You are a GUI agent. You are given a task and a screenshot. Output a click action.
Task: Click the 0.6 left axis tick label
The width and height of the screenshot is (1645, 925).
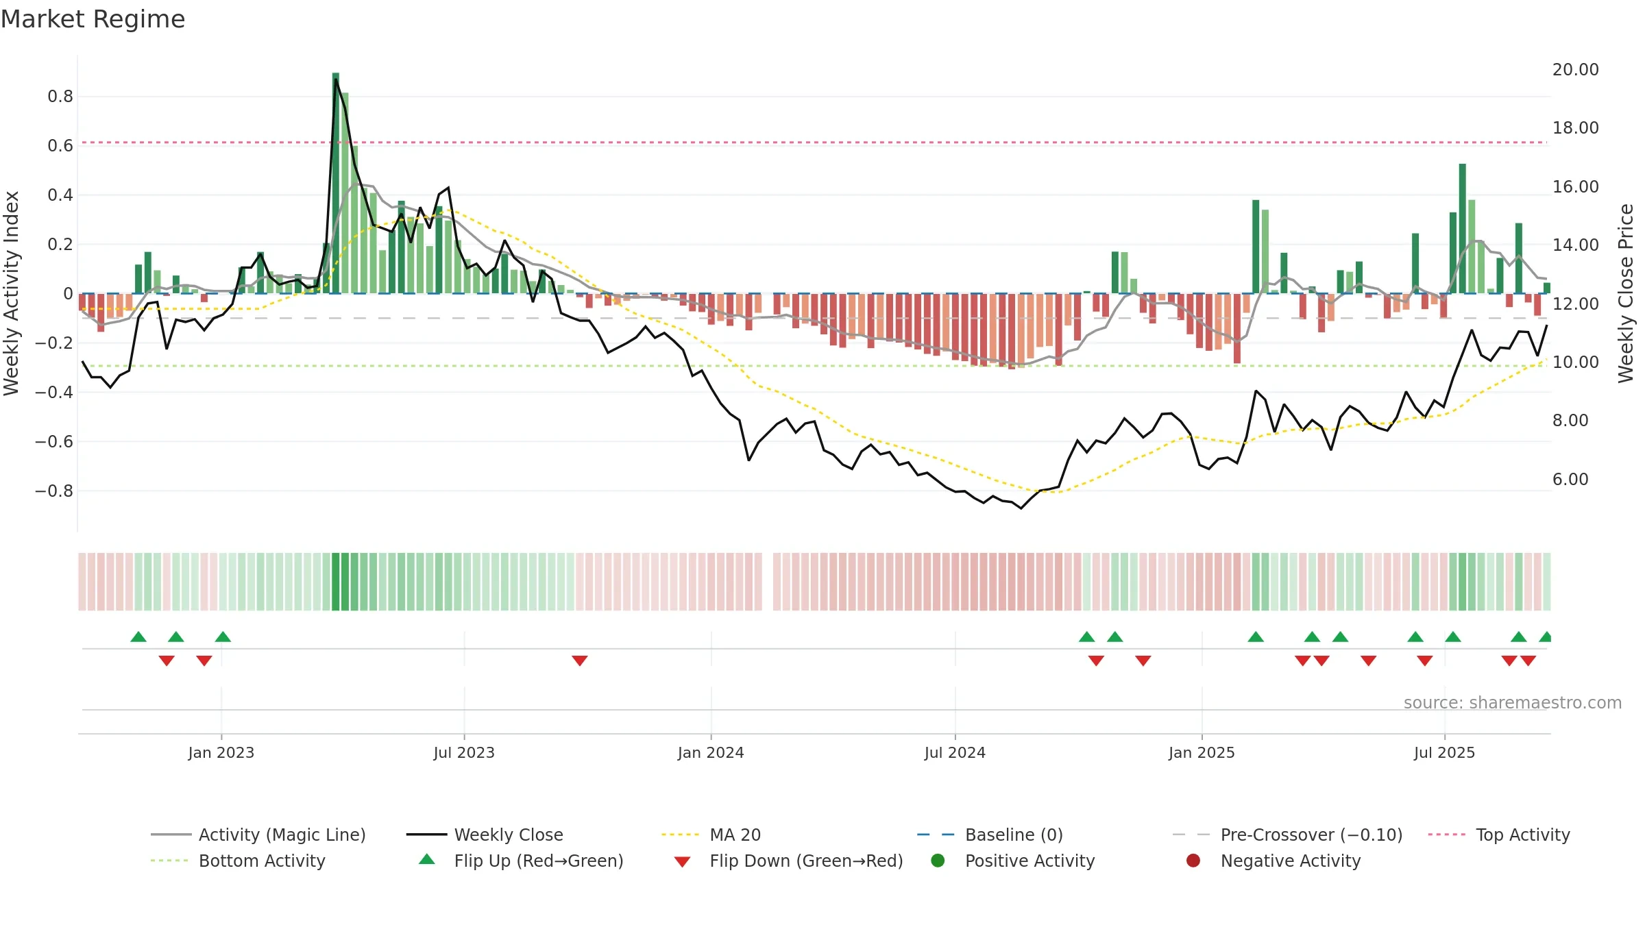[60, 146]
